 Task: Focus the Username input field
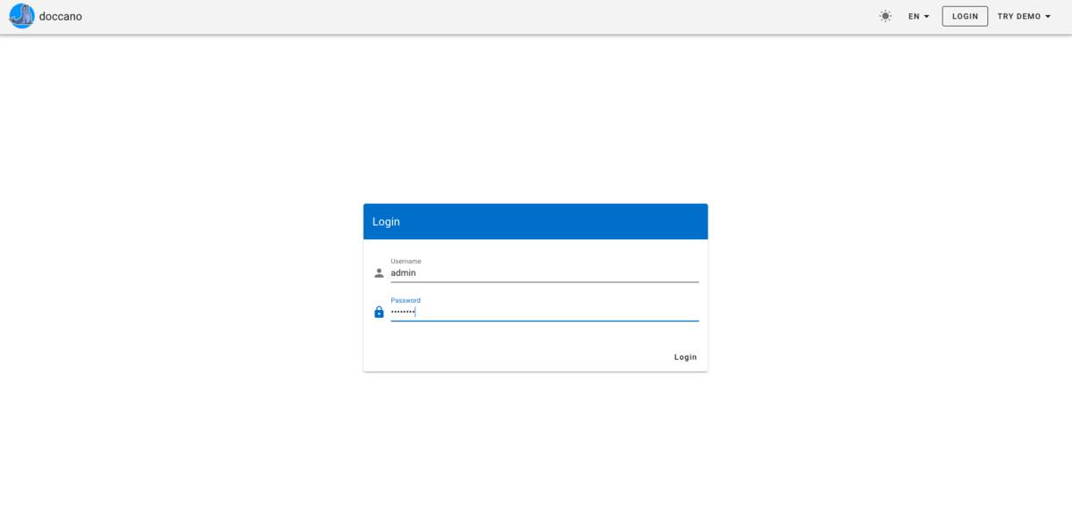544,273
